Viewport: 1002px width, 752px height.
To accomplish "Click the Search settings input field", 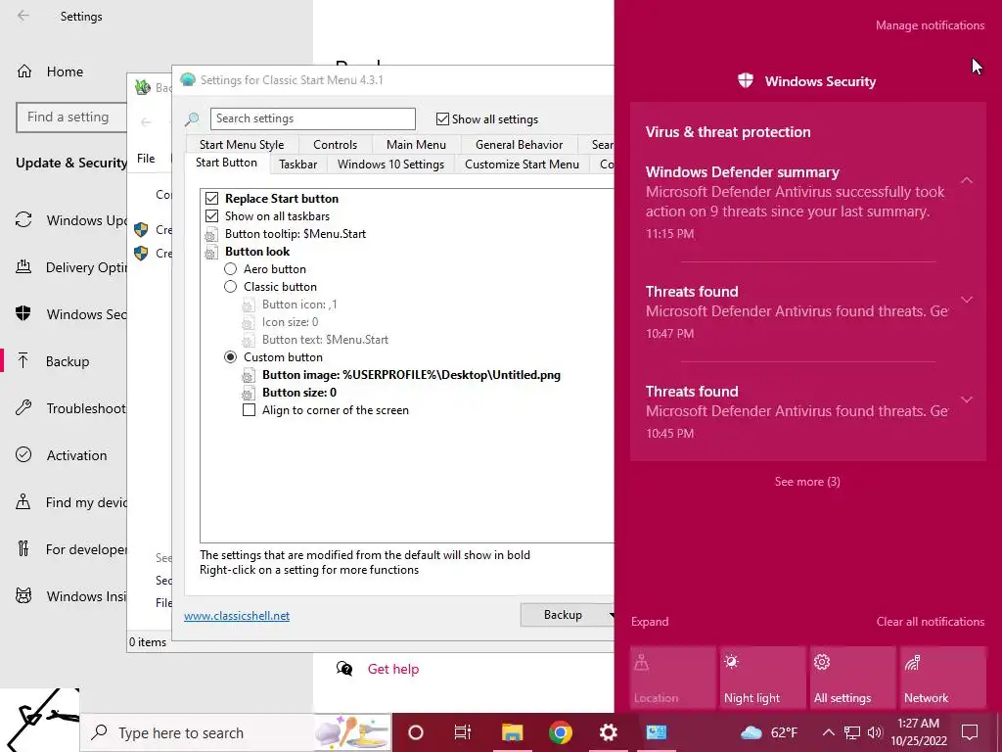I will 312,118.
